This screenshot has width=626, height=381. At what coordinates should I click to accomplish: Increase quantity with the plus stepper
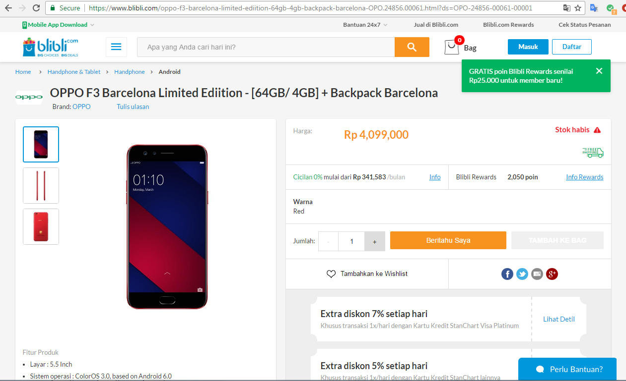[374, 241]
